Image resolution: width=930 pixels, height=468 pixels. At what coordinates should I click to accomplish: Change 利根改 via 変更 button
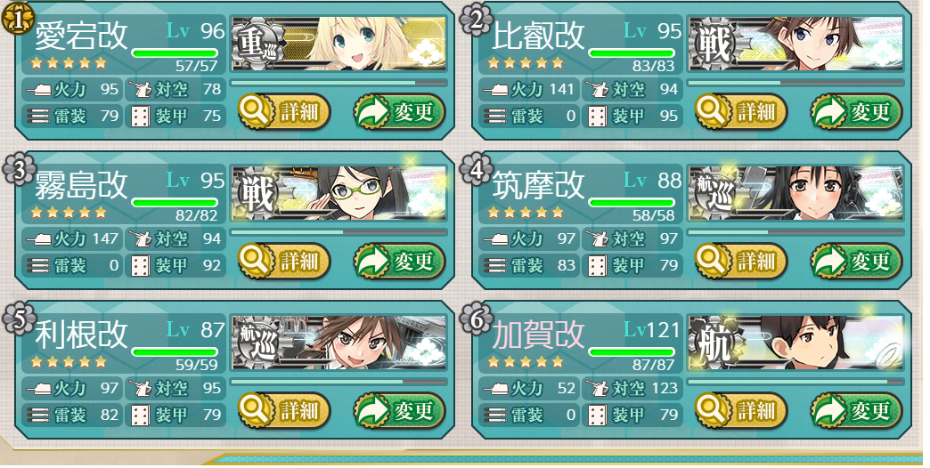click(399, 410)
